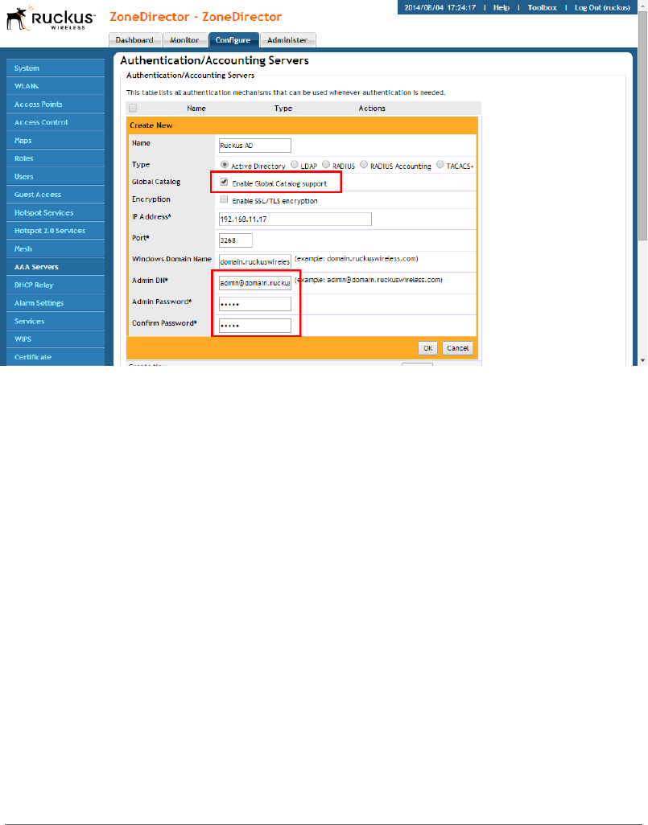Open Access Control in sidebar
The width and height of the screenshot is (648, 825).
pyautogui.click(x=56, y=122)
